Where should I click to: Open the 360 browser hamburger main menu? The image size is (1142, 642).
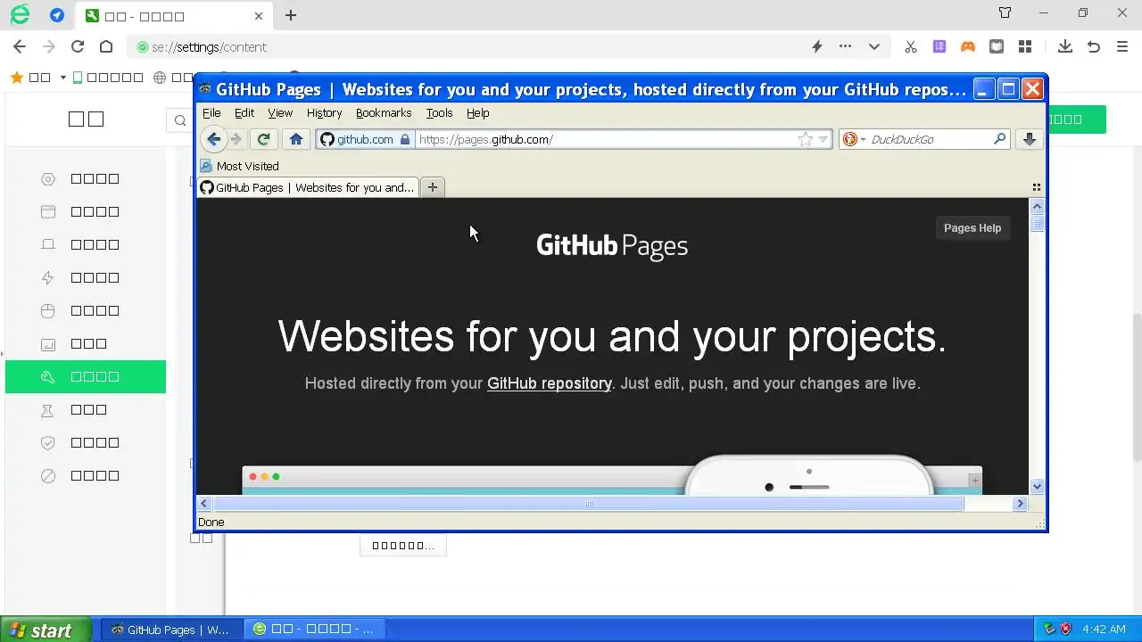pos(1122,46)
